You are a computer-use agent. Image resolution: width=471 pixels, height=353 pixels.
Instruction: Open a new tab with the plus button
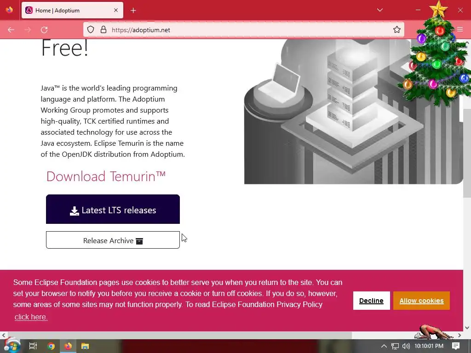coord(133,11)
